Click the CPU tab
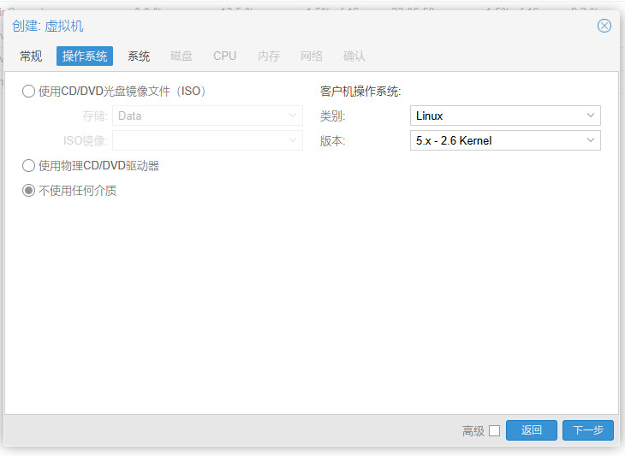The width and height of the screenshot is (625, 456). (225, 56)
